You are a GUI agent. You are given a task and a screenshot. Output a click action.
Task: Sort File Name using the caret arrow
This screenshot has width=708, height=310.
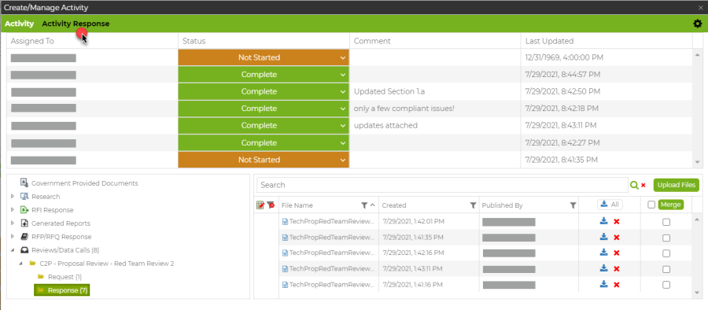pyautogui.click(x=372, y=205)
